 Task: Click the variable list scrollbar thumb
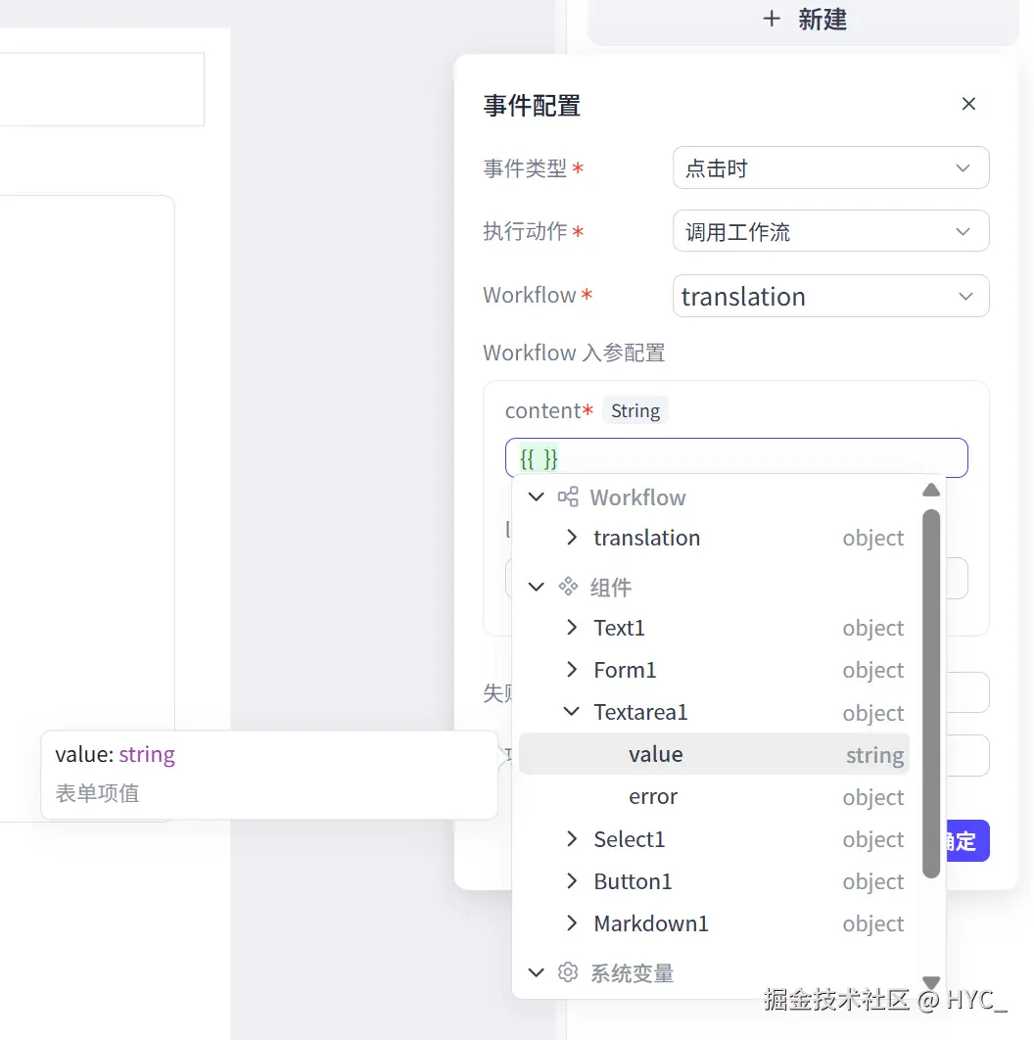point(931,693)
